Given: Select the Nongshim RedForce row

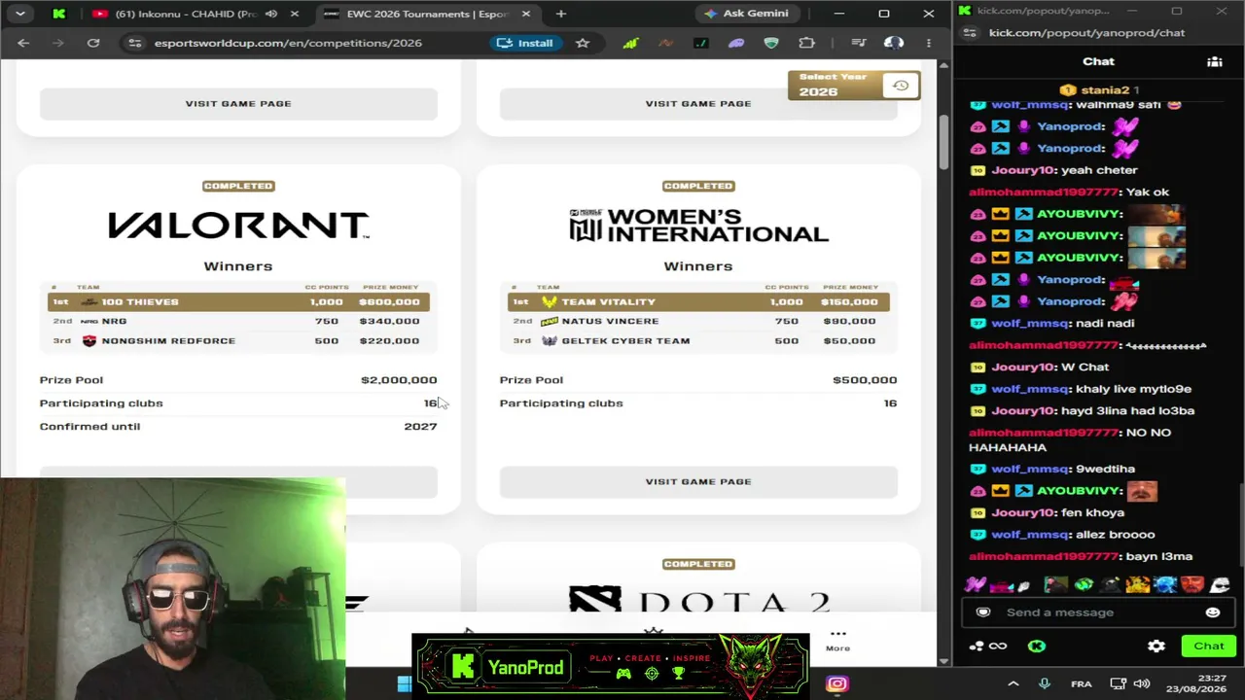Looking at the screenshot, I should (x=238, y=340).
